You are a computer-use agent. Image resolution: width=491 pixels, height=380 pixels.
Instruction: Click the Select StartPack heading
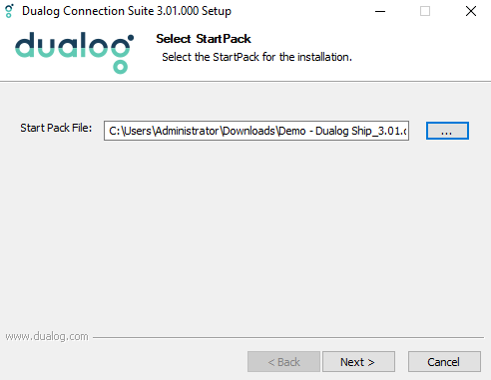pos(204,39)
